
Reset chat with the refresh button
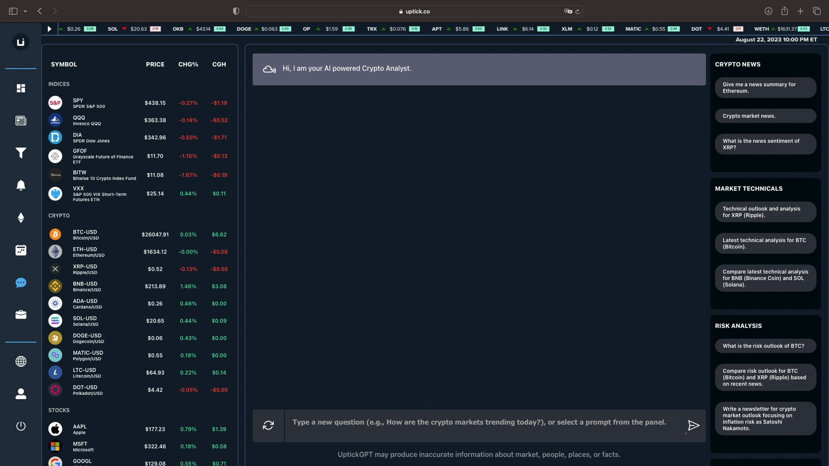click(x=268, y=425)
